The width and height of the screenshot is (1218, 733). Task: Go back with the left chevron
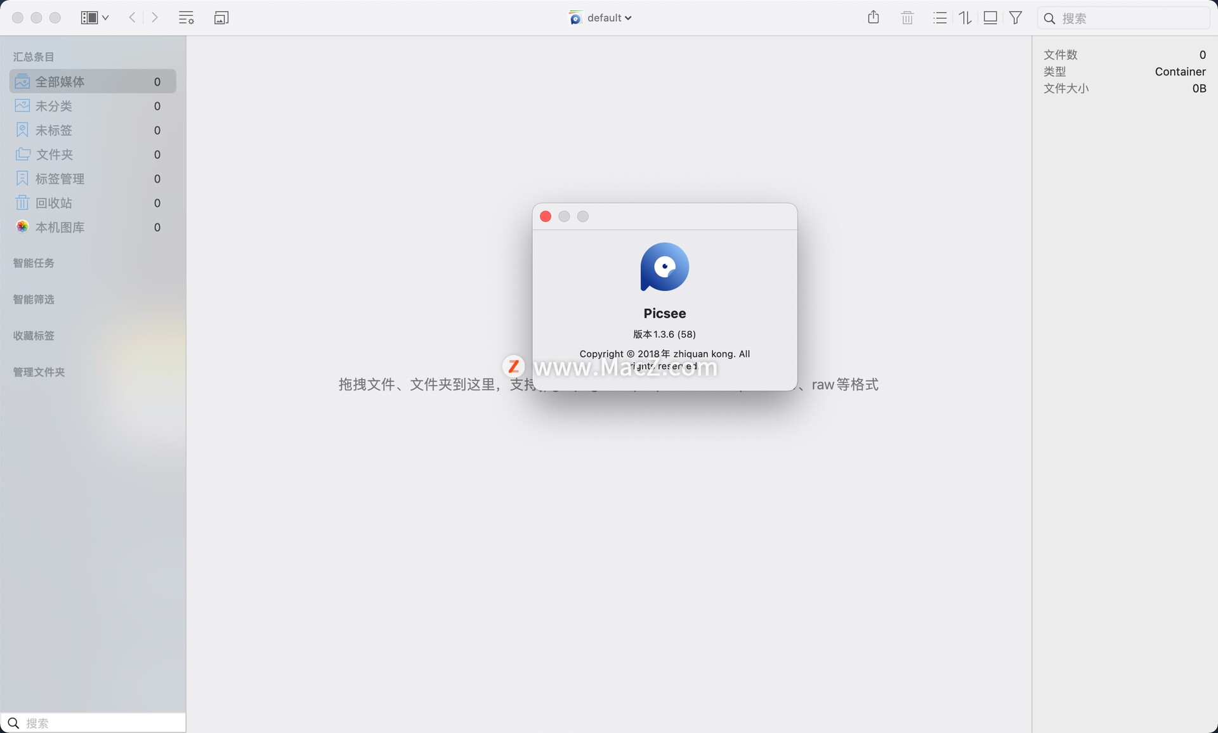tap(132, 18)
